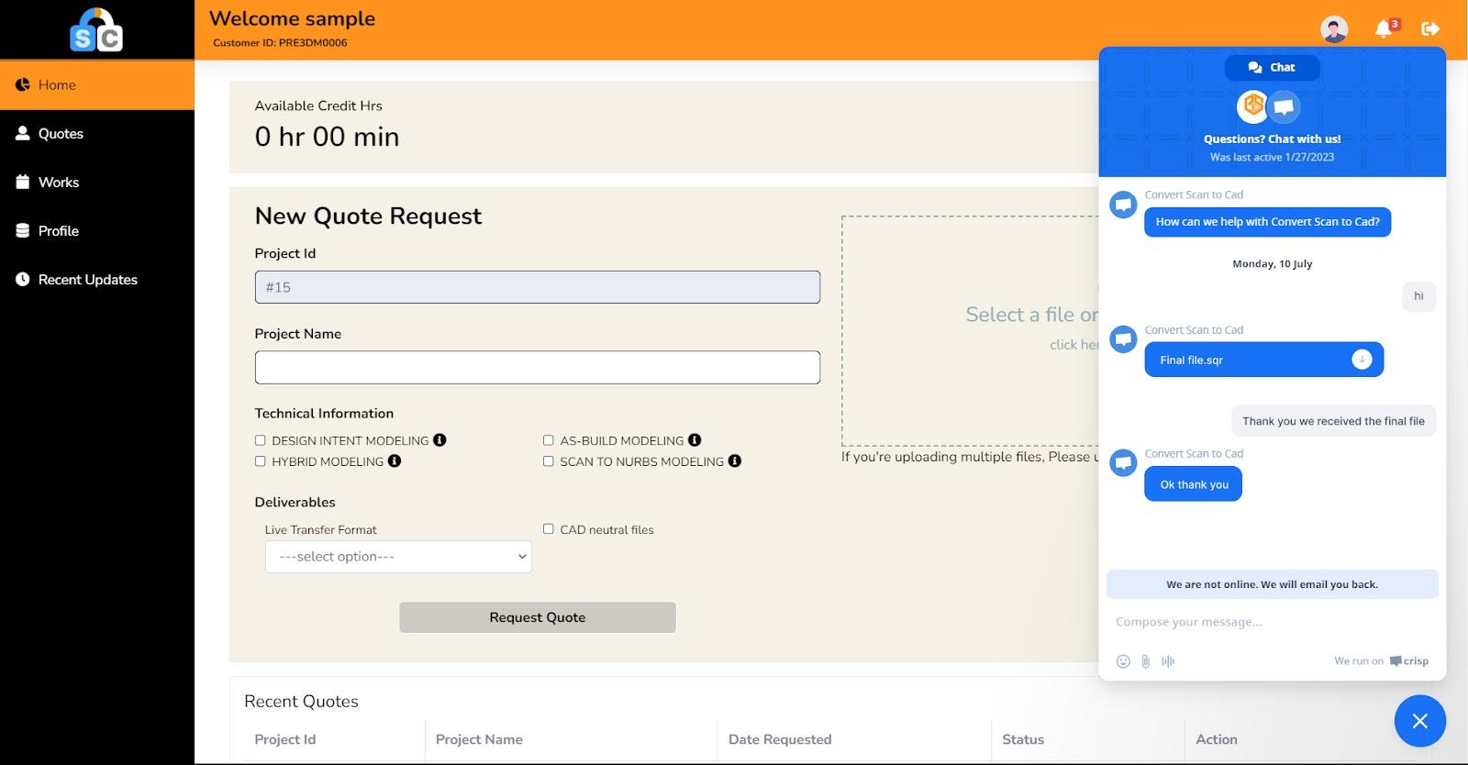Click the Recent Updates clock icon

(23, 279)
